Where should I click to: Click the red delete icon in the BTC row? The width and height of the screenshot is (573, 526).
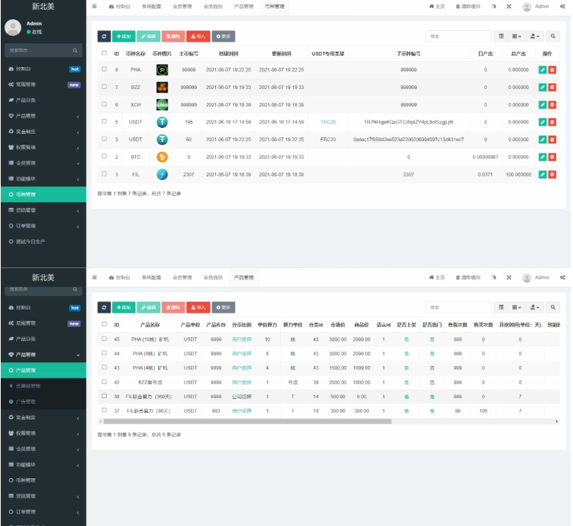point(552,156)
